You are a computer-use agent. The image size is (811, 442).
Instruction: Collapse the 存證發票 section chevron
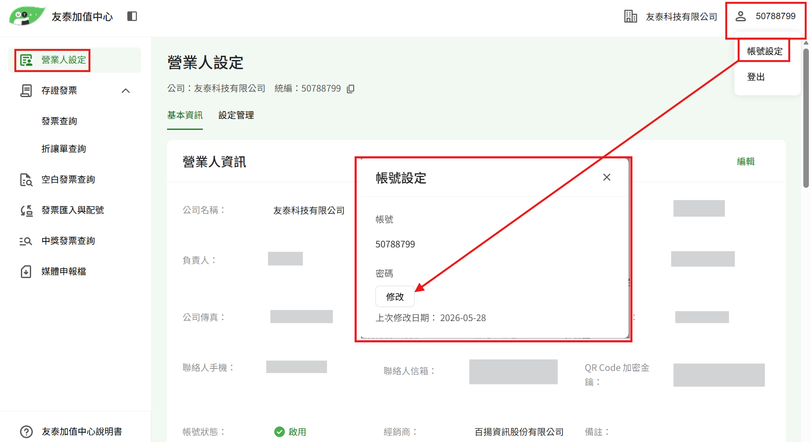click(x=126, y=91)
